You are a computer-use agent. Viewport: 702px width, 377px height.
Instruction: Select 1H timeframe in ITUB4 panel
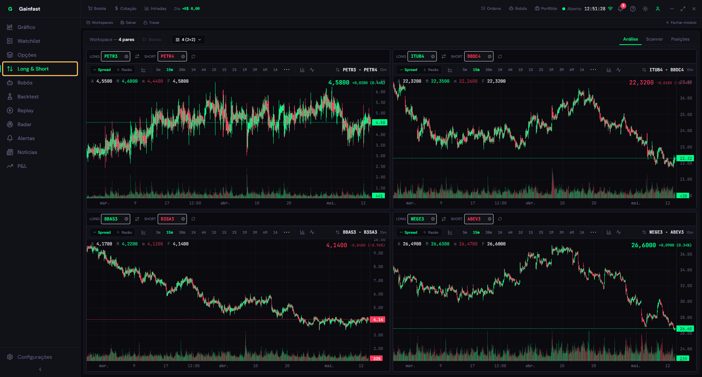tap(500, 70)
